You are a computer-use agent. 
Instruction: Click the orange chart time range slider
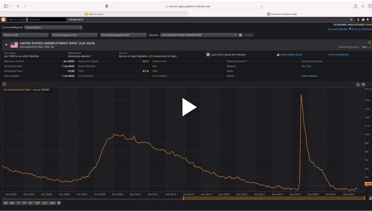pyautogui.click(x=274, y=198)
